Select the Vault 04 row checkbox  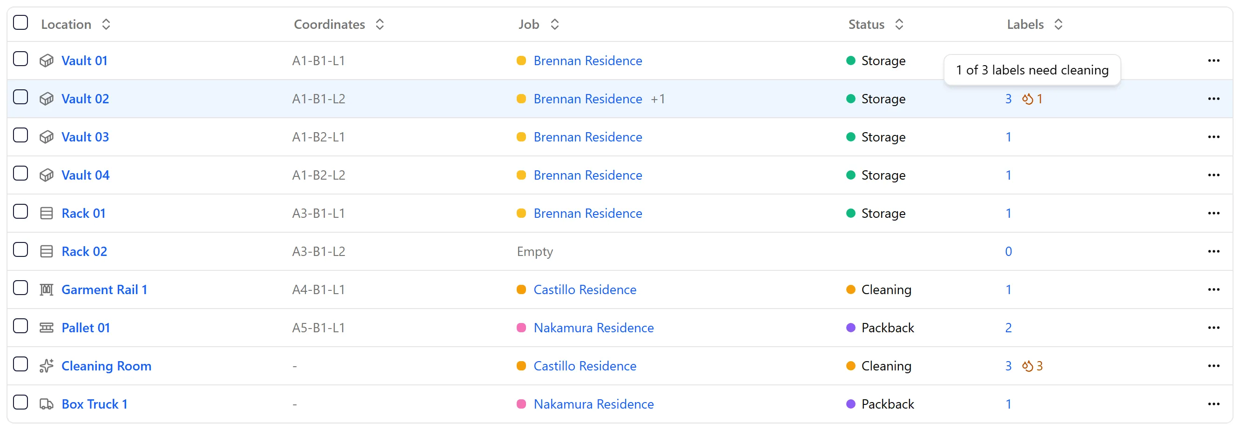pos(20,173)
